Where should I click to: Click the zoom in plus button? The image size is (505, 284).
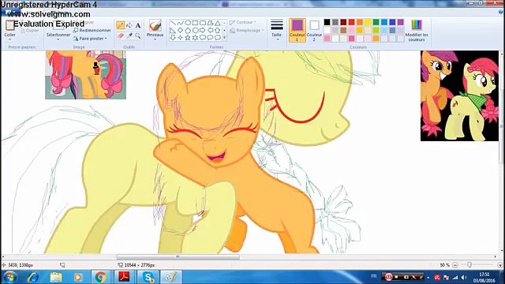pyautogui.click(x=500, y=265)
